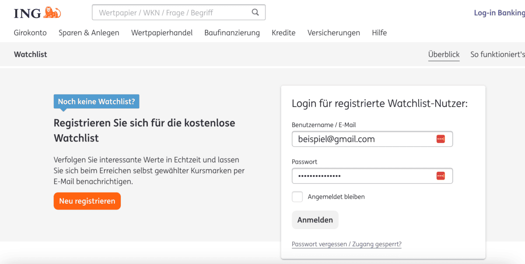The width and height of the screenshot is (525, 264).
Task: Enable the Angemeldet bleiben checkbox
Action: coord(297,197)
